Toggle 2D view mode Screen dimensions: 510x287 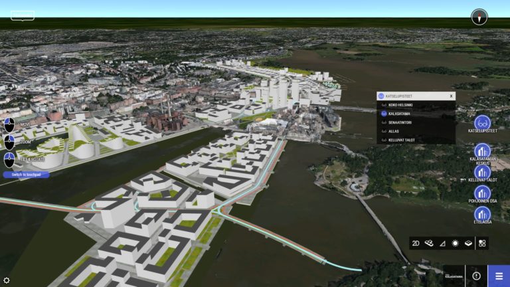click(416, 243)
